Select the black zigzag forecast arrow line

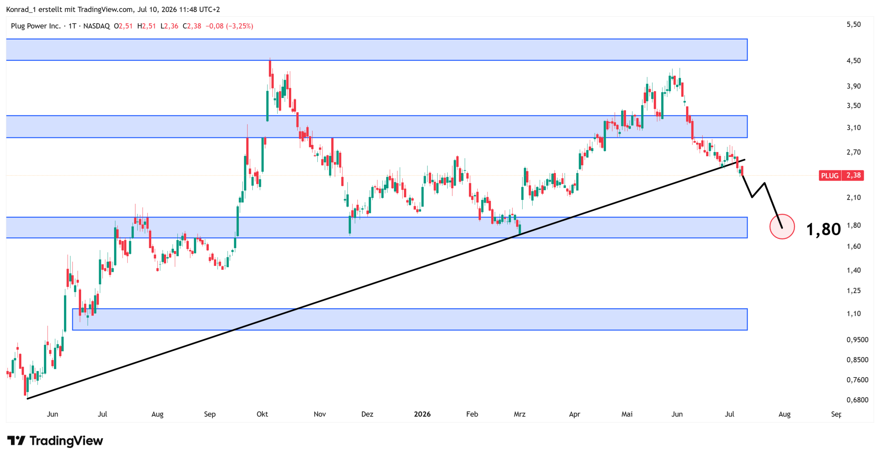click(762, 202)
